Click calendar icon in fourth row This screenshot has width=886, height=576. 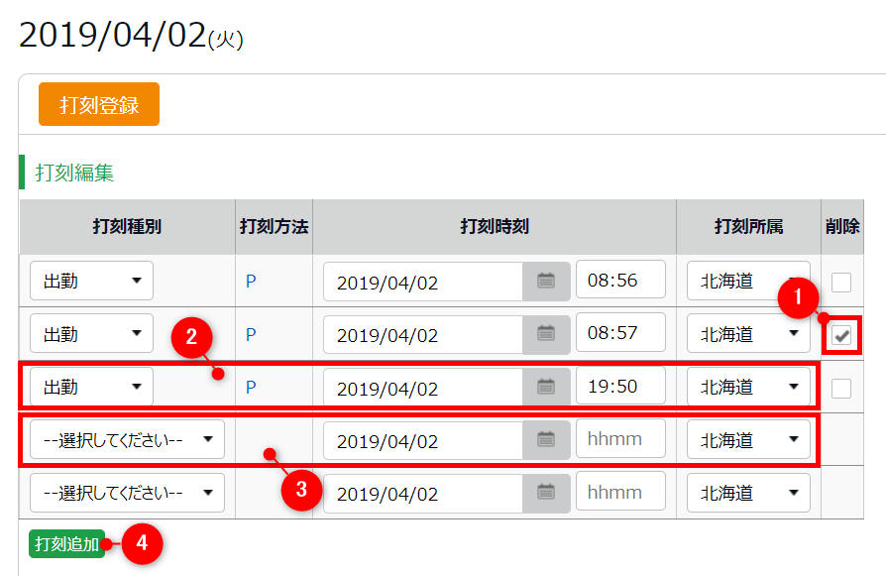coord(546,439)
